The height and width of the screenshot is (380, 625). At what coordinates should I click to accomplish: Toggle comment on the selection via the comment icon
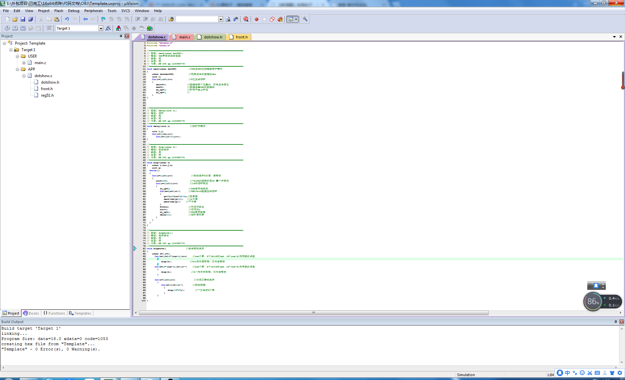click(x=153, y=19)
